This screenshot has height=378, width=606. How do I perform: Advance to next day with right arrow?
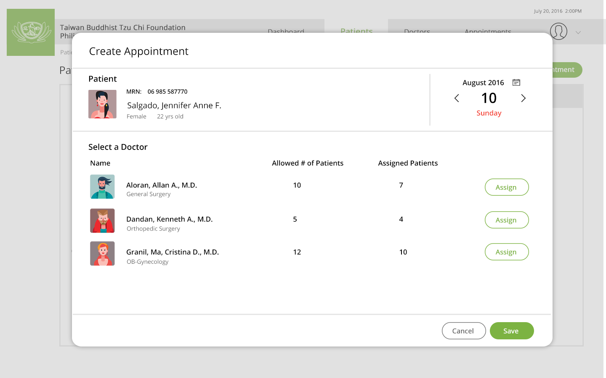tap(523, 98)
